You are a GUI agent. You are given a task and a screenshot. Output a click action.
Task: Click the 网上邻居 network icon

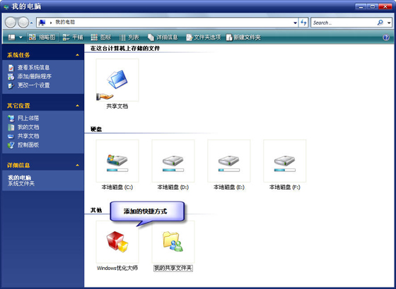click(11, 118)
